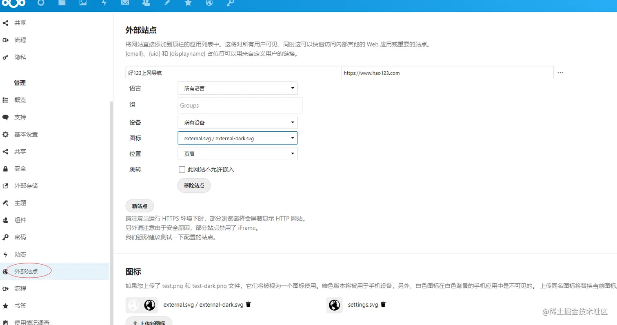The width and height of the screenshot is (617, 325).
Task: Click the 上传新图标 button
Action: click(x=149, y=321)
